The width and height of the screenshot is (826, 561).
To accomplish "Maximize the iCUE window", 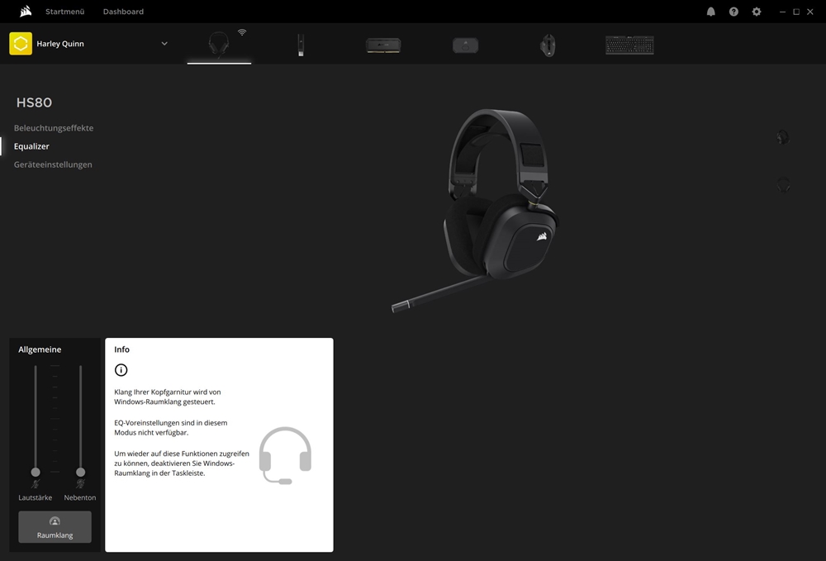I will 796,12.
